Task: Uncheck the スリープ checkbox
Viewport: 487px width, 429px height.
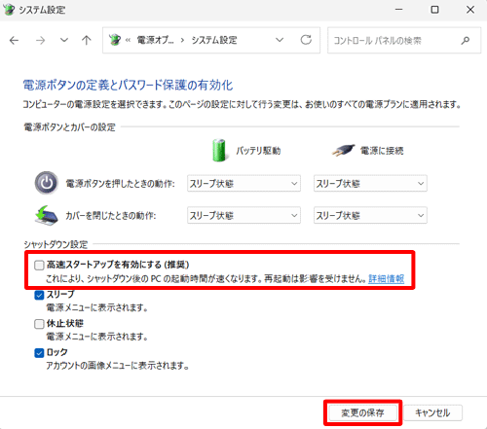Action: 39,295
